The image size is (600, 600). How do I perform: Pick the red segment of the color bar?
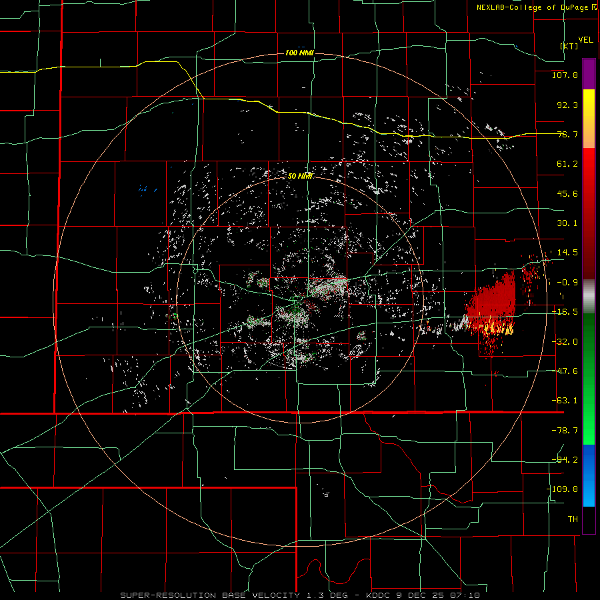pos(589,213)
